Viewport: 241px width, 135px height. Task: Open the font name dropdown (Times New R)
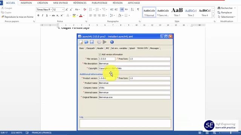51,9
